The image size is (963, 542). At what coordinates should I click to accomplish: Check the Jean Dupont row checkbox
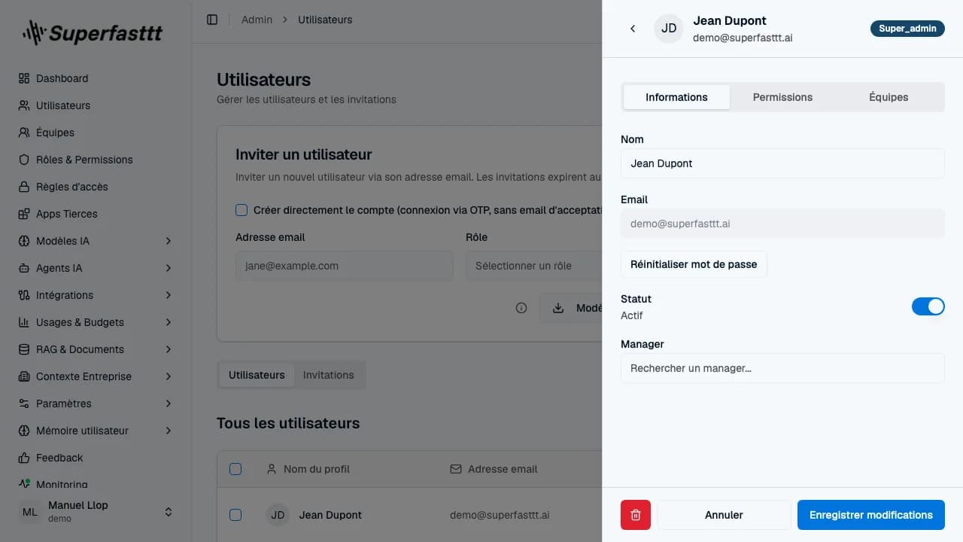(x=235, y=515)
